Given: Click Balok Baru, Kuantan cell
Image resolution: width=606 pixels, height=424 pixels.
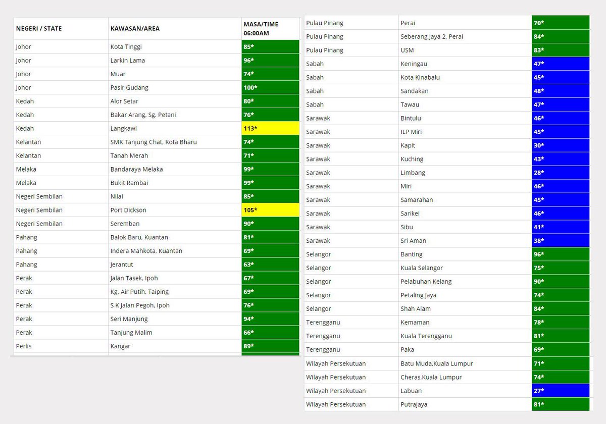Looking at the screenshot, I should pyautogui.click(x=175, y=238).
